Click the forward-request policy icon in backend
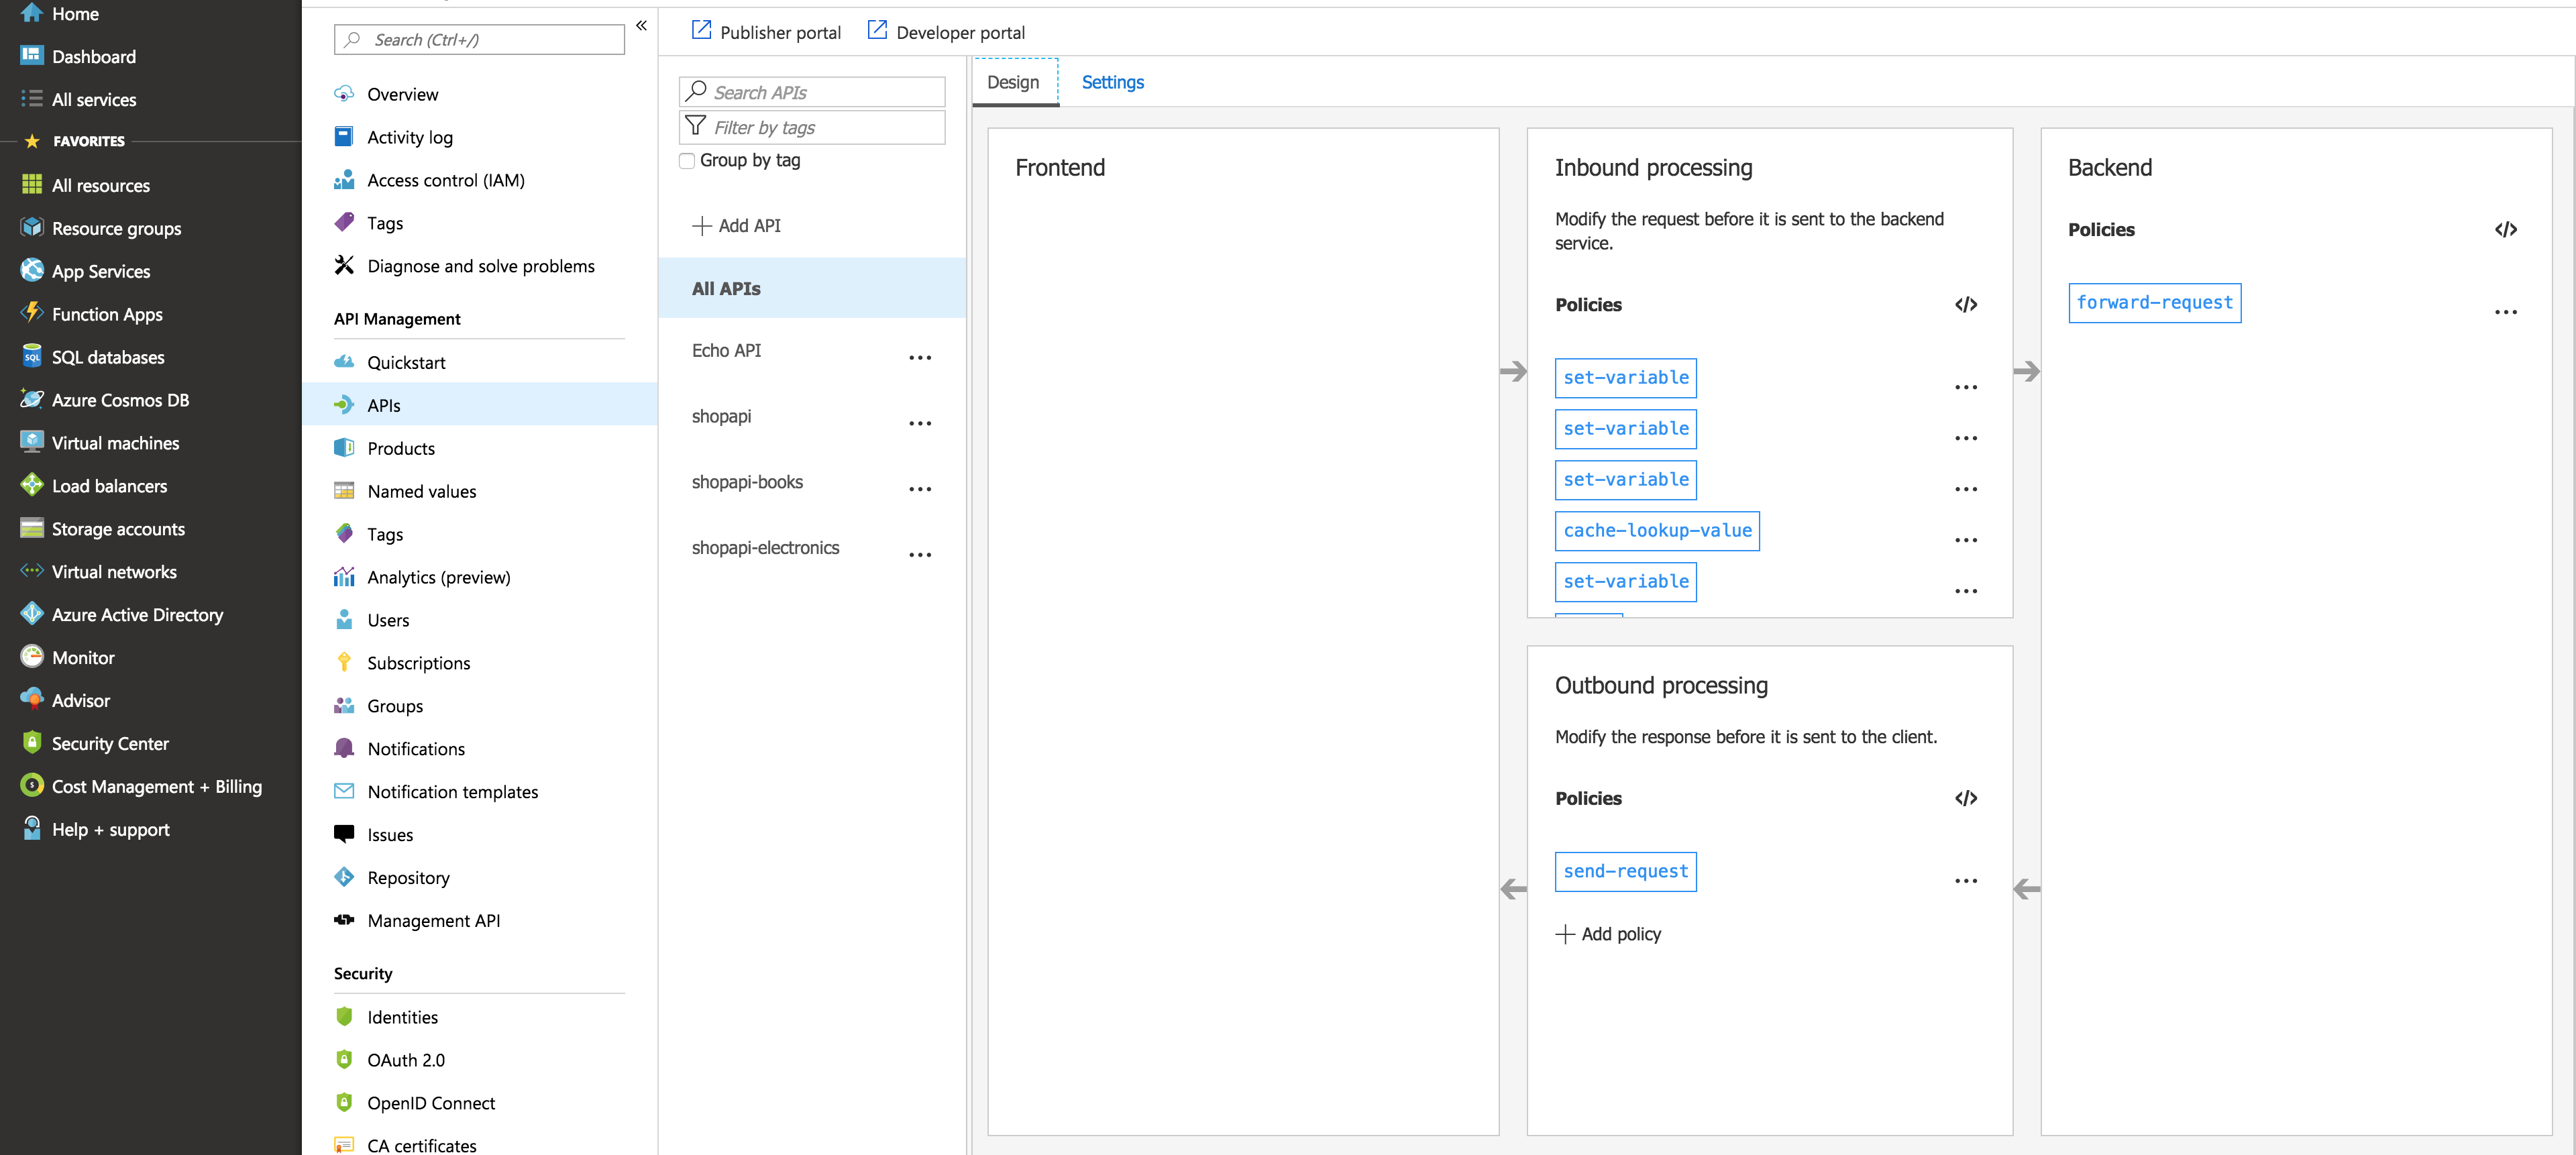The width and height of the screenshot is (2576, 1155). click(x=2154, y=302)
